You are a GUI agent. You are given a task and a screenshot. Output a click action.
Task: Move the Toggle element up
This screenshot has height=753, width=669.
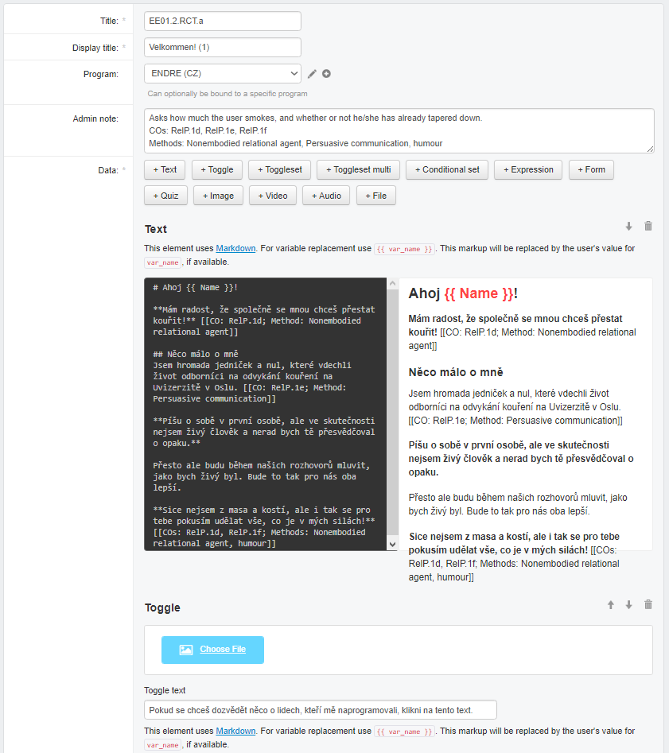coord(611,605)
